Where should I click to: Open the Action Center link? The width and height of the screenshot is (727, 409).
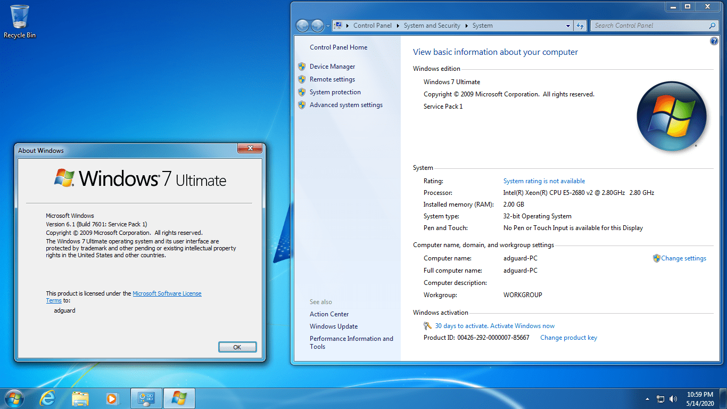point(329,314)
